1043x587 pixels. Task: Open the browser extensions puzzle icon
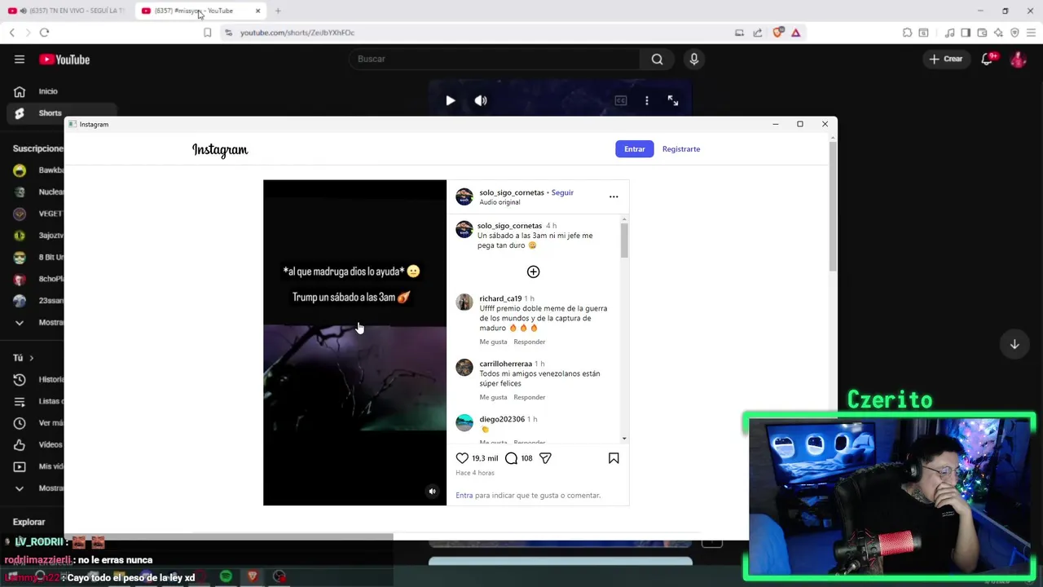pyautogui.click(x=907, y=33)
